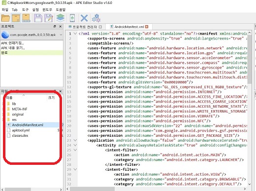Select the META-INF folder
Image resolution: width=256 pixels, height=191 pixels.
(20, 109)
